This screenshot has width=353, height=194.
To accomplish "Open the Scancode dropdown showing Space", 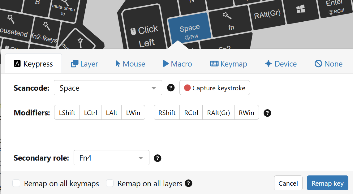I will click(x=108, y=88).
